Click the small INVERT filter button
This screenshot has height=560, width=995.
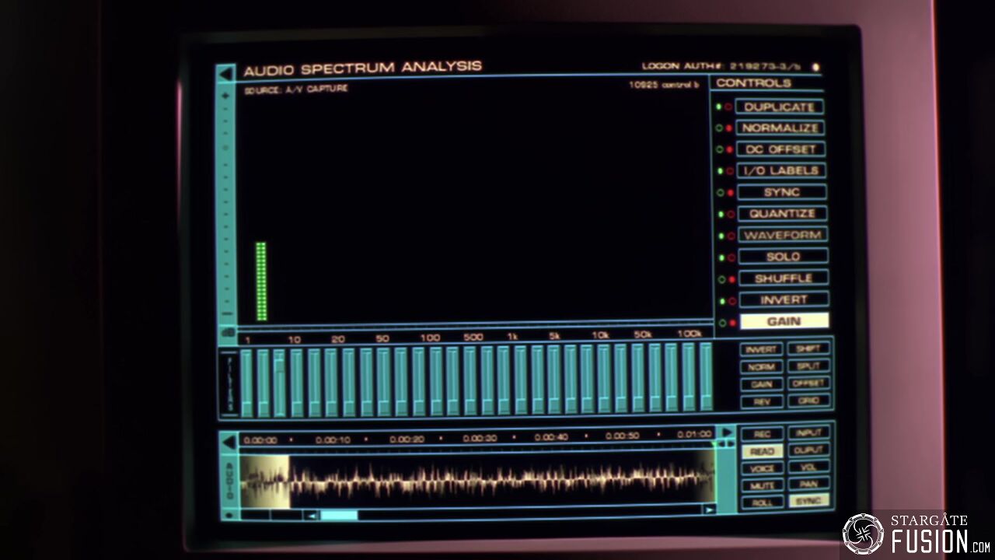761,350
